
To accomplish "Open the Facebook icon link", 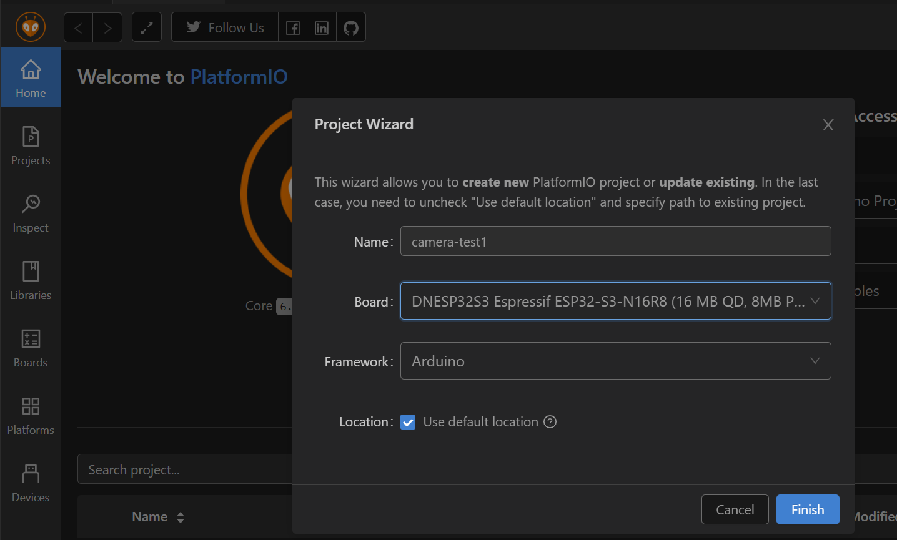I will (x=293, y=27).
